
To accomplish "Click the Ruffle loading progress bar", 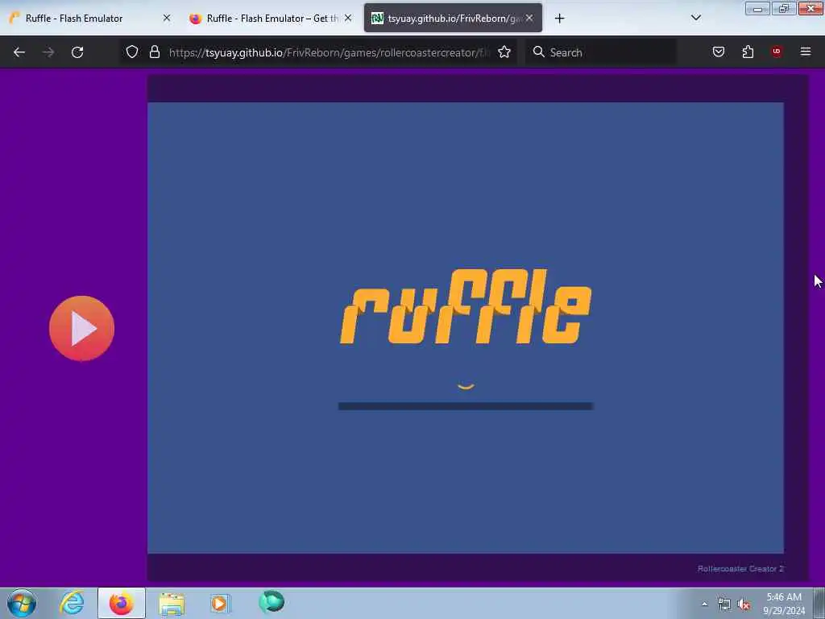I will coord(466,406).
